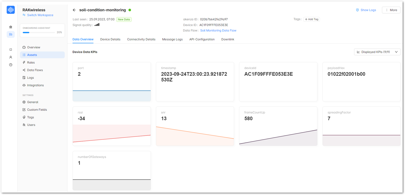
Task: Open Data Flows in the sidebar
Action: [42, 70]
